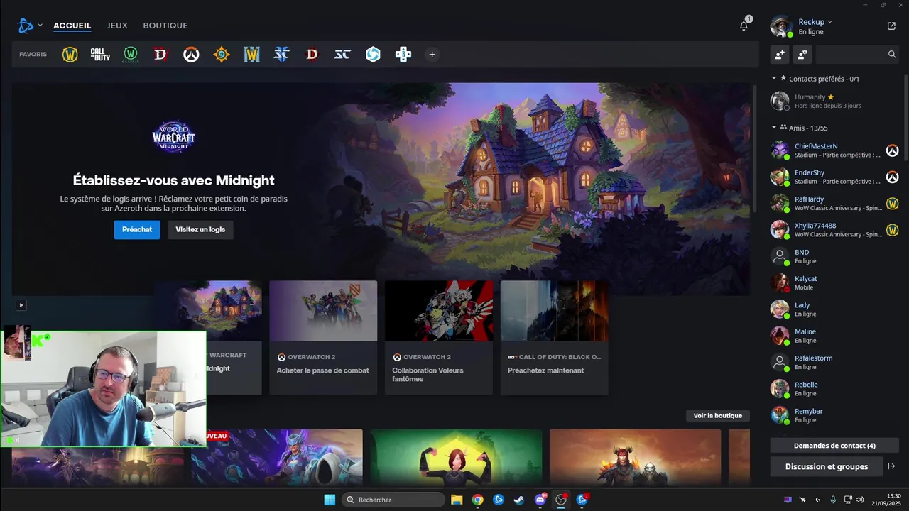Viewport: 909px width, 511px height.
Task: Open Reckup profile avatar
Action: pyautogui.click(x=781, y=26)
